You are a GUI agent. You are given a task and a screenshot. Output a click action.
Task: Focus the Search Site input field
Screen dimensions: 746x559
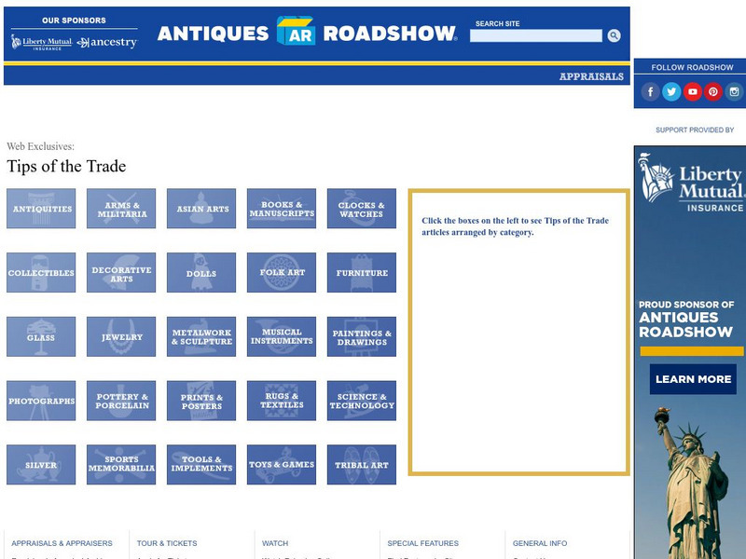point(535,35)
